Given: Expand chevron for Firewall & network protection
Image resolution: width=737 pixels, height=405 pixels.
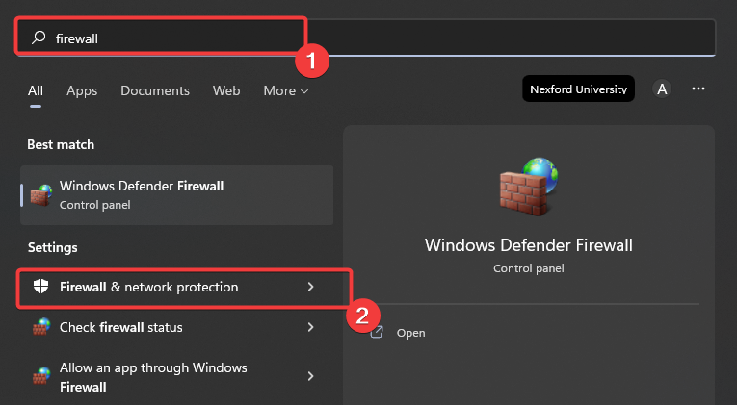Looking at the screenshot, I should point(310,287).
